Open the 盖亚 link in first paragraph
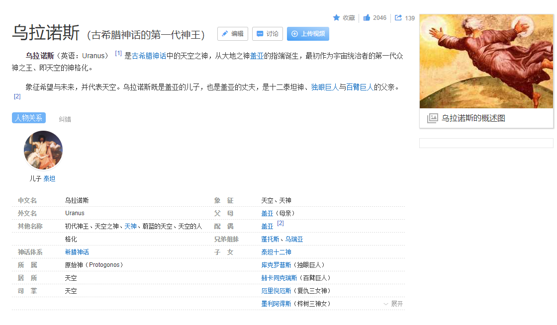Viewport: 557px width, 325px height. click(x=257, y=56)
